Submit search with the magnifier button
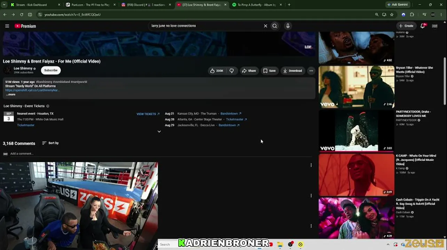The image size is (447, 250). pos(275,26)
